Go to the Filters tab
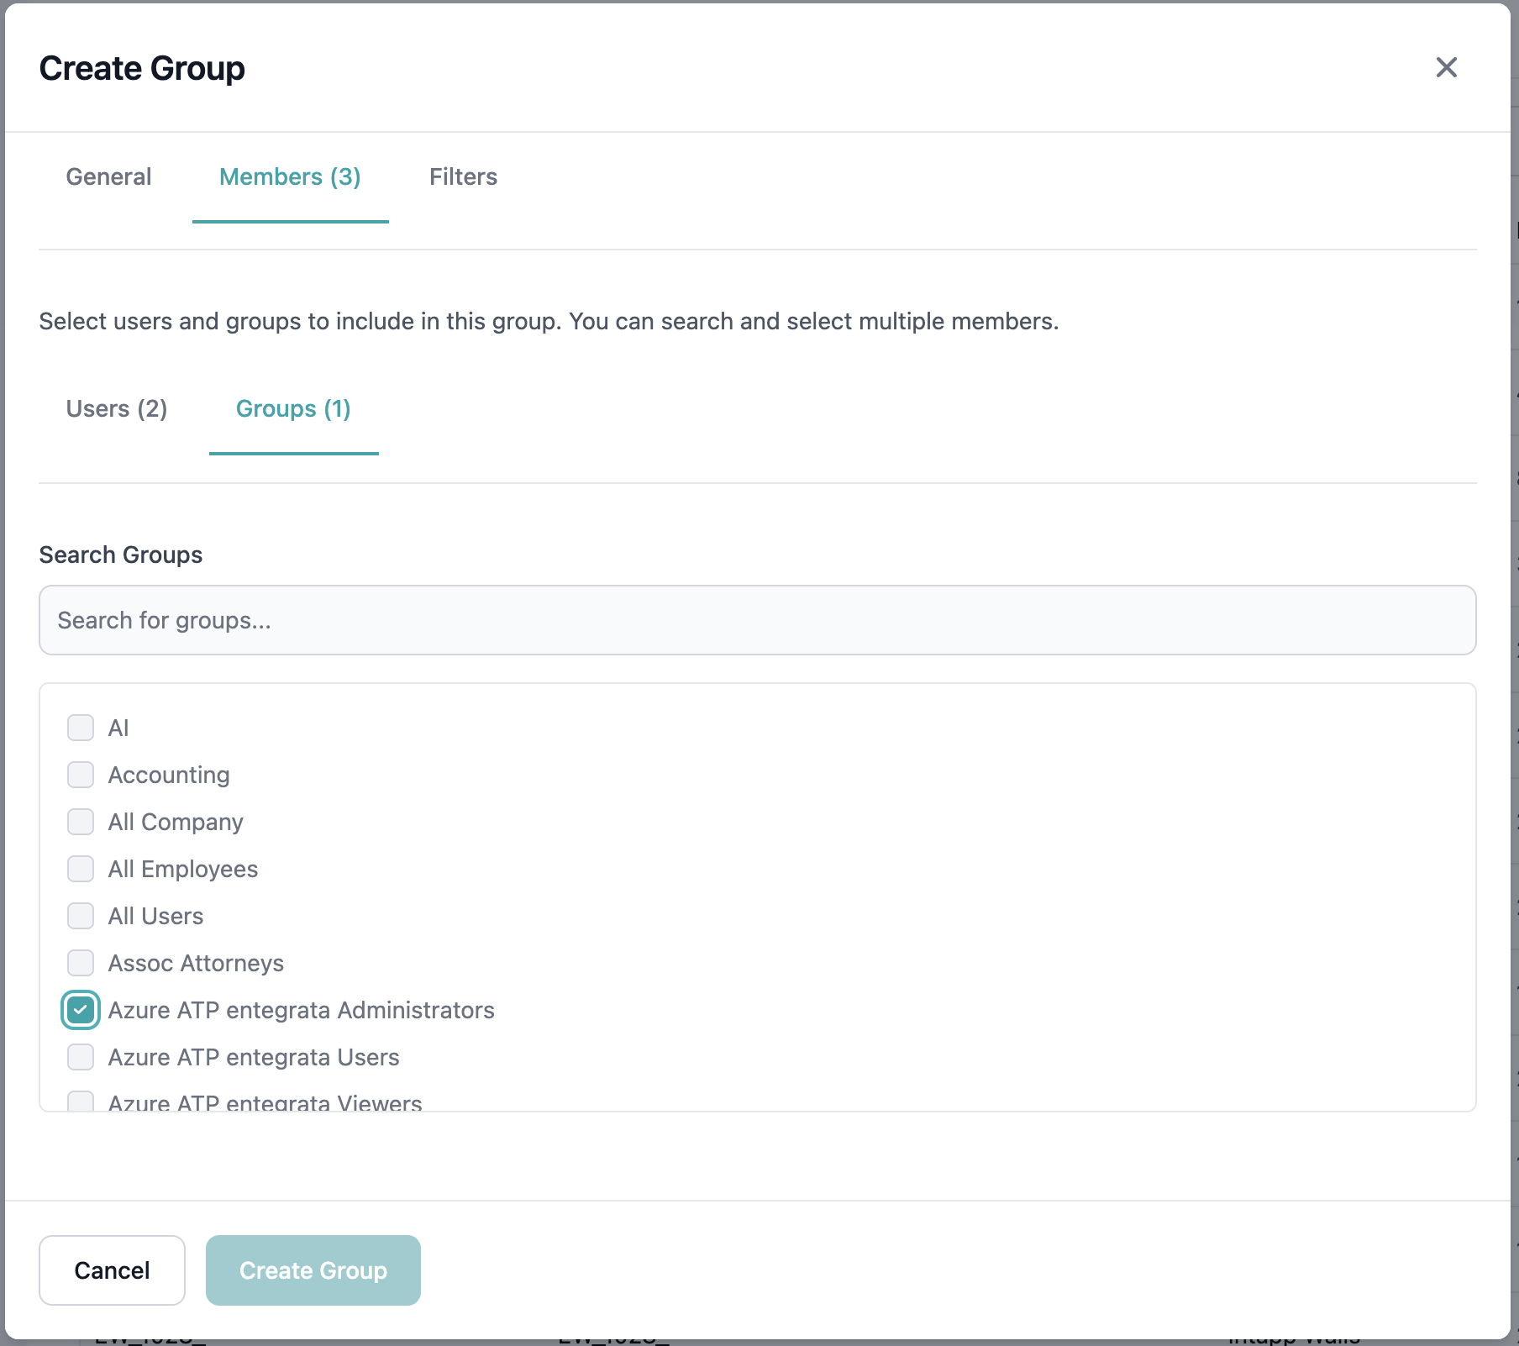Screen dimensions: 1519x1346 coord(463,177)
